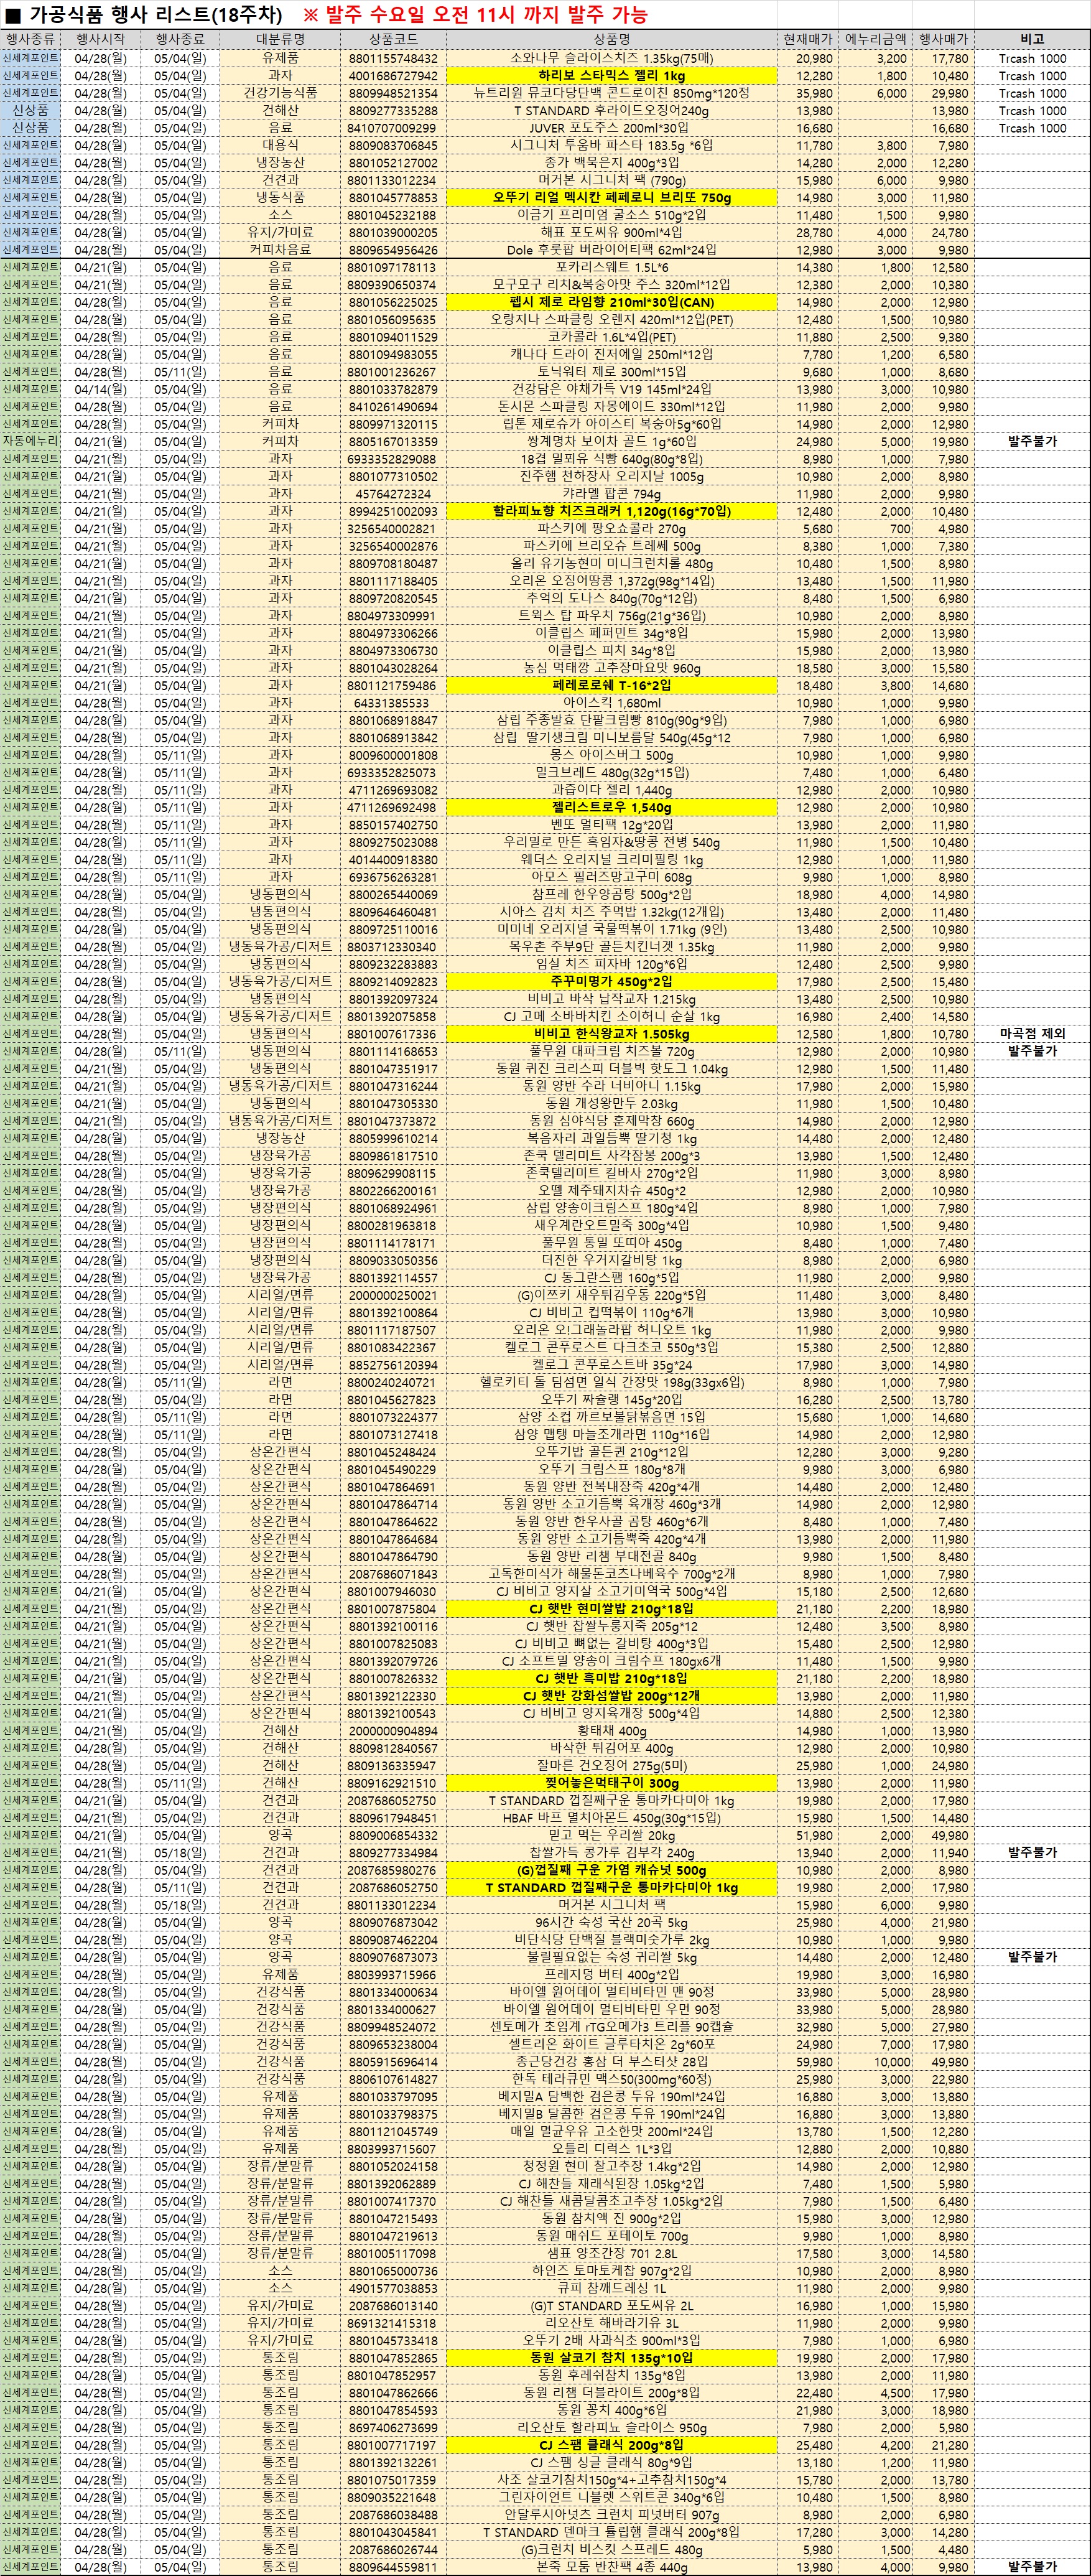Select product cell 'Dole 후룻팝 버라이어티팩 62ml*24입'

click(x=612, y=250)
